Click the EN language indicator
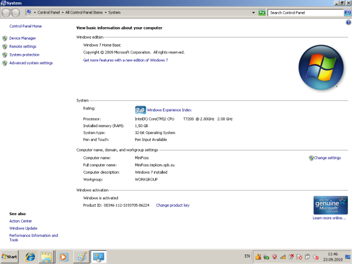Screen dimensions: 352x264 (247, 256)
